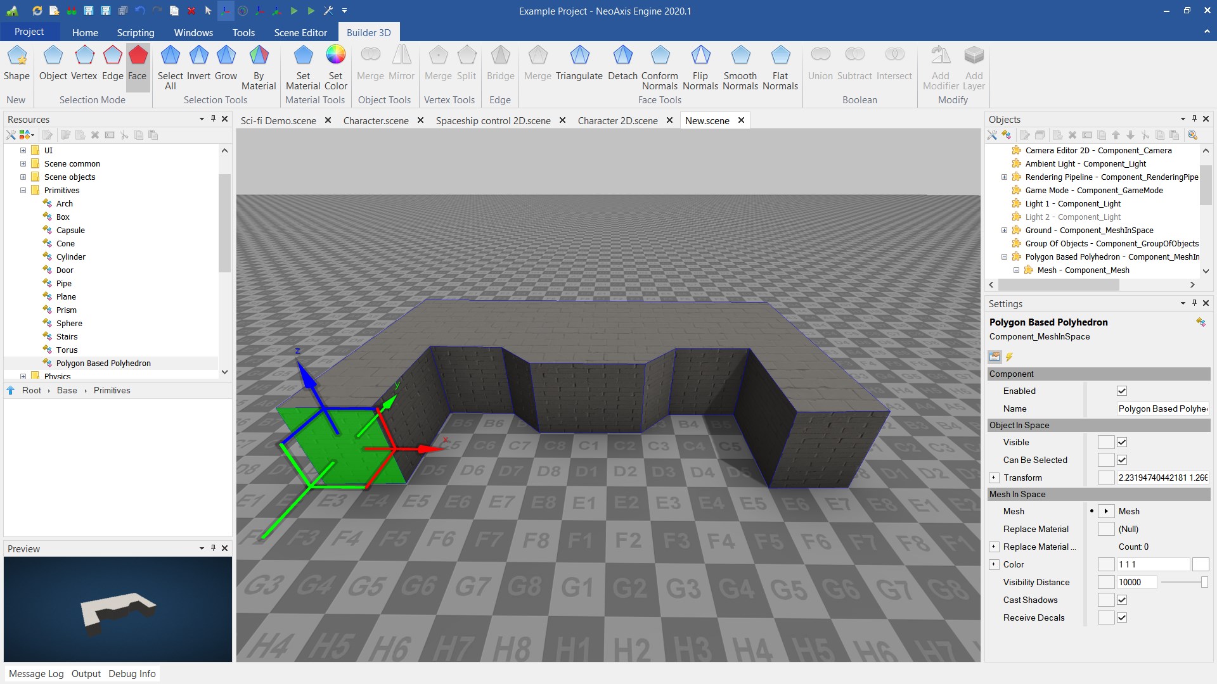Open the Message Log panel
1217x684 pixels.
36,674
